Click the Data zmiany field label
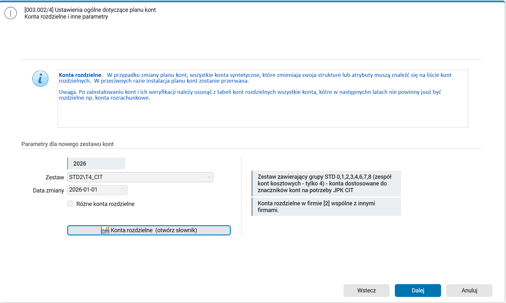The width and height of the screenshot is (506, 303). (x=48, y=191)
